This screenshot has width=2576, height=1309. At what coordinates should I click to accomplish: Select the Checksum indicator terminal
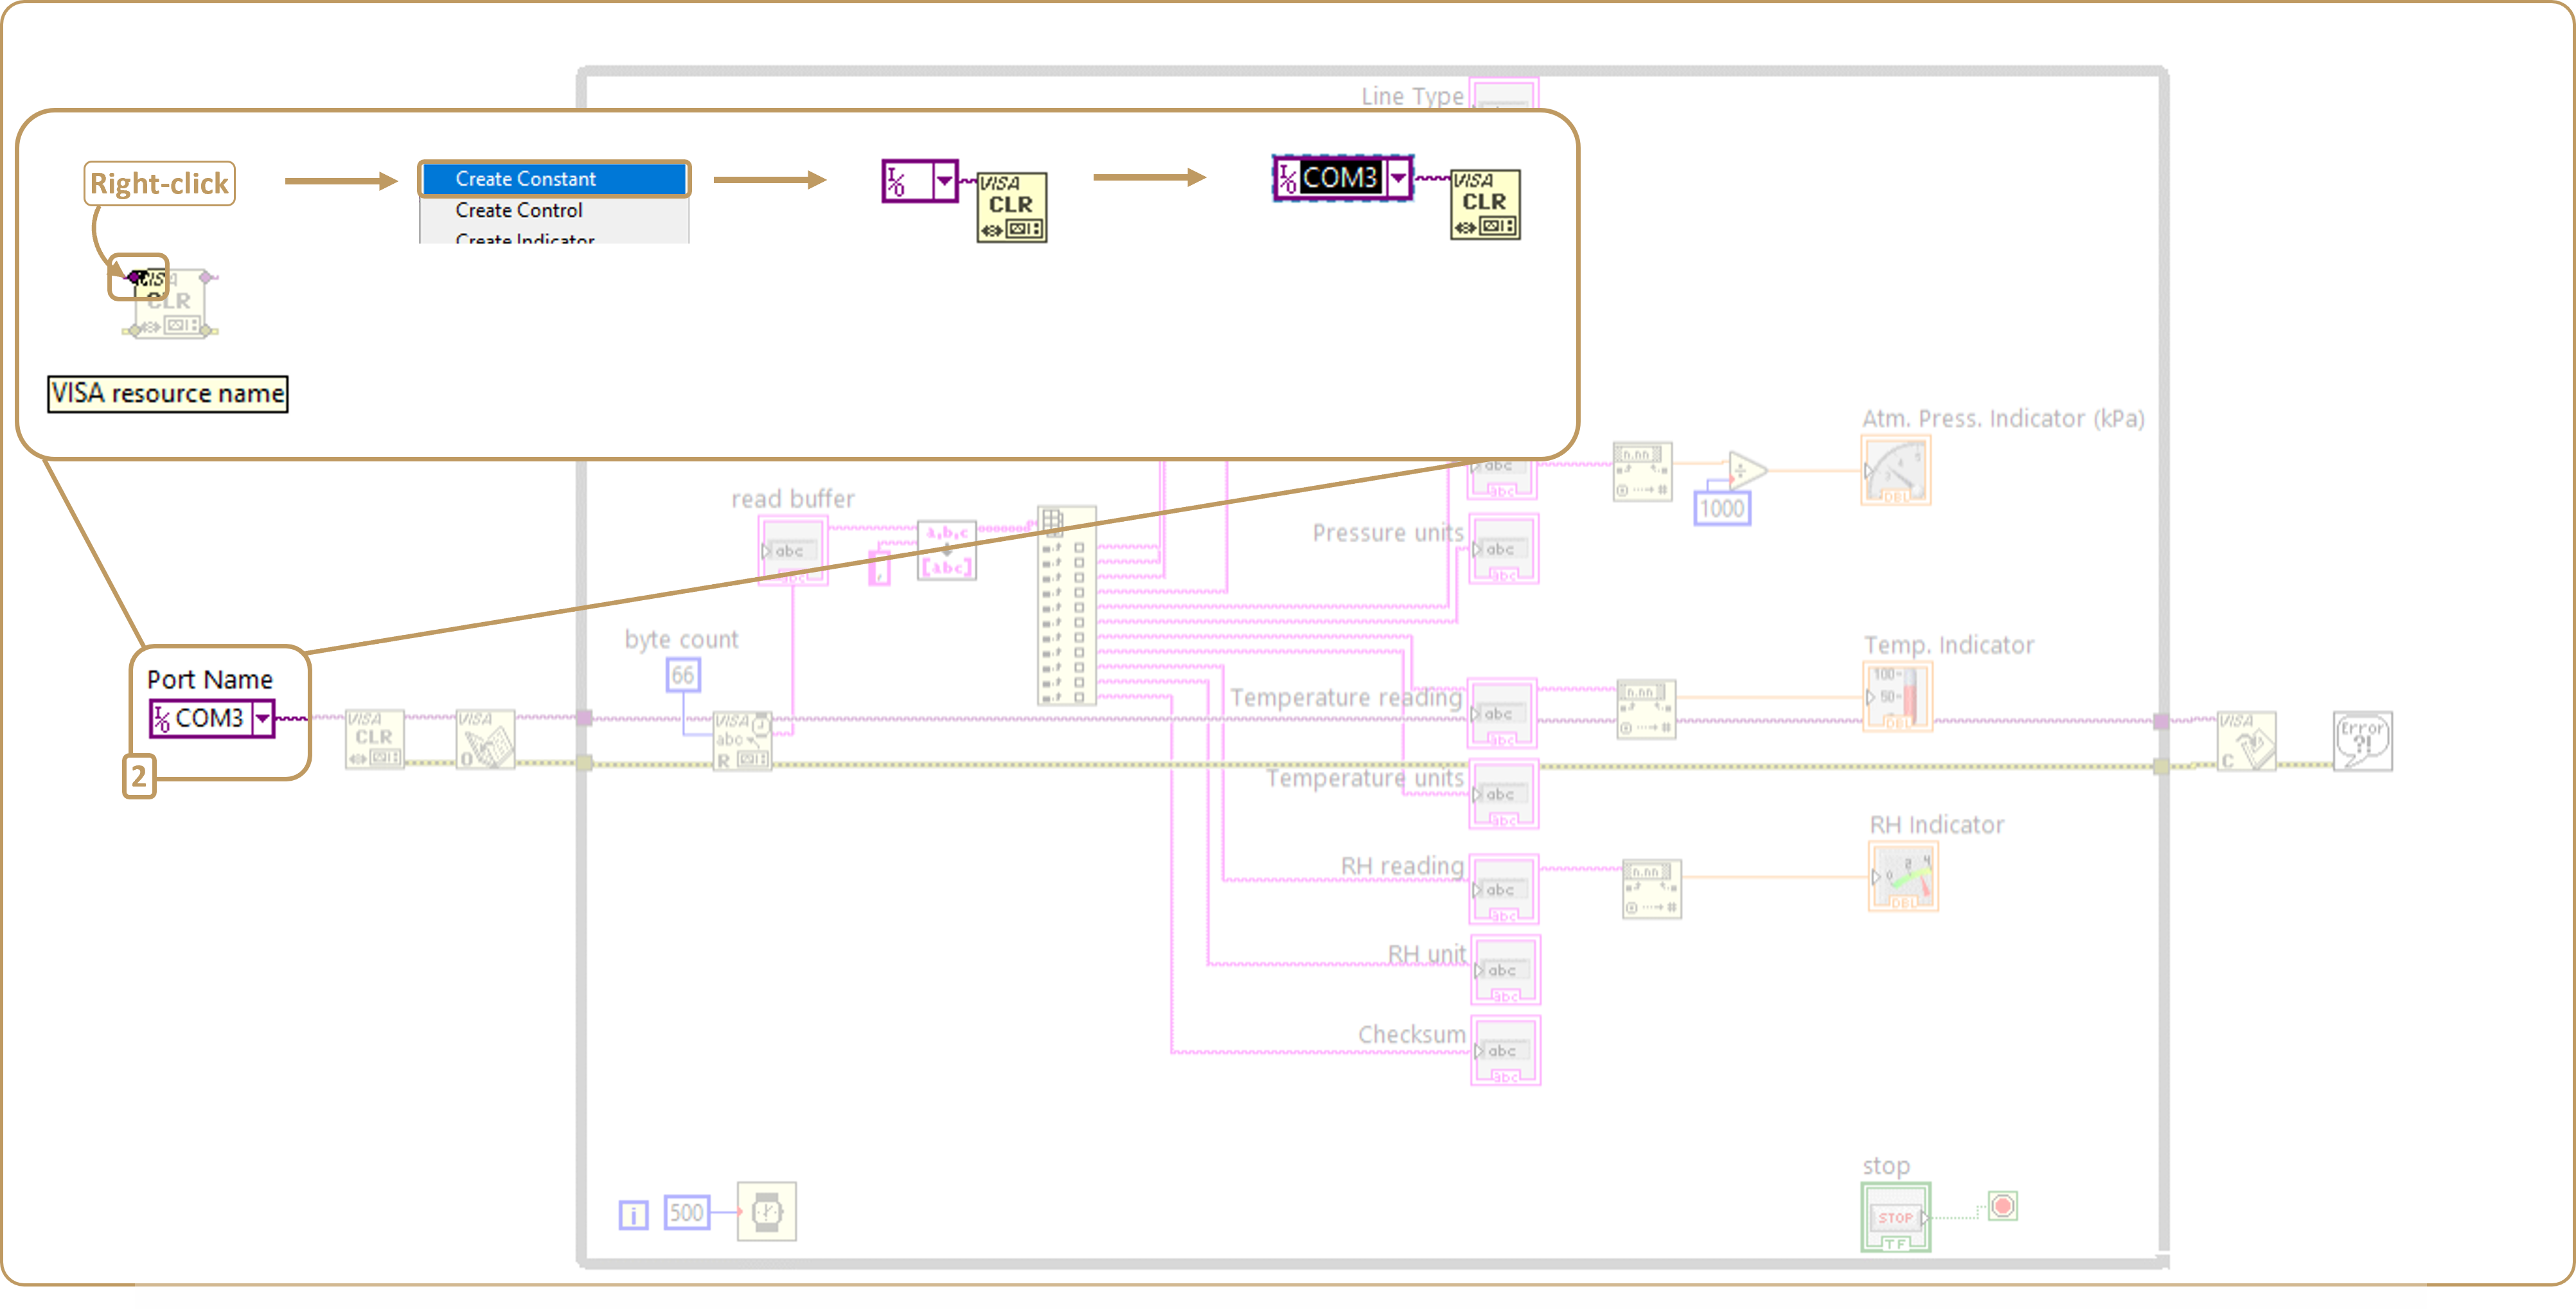click(1505, 1051)
